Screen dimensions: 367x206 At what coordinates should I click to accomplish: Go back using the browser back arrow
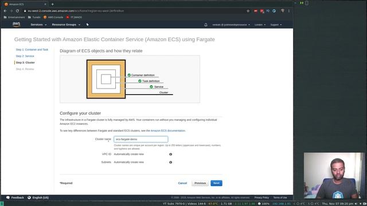pyautogui.click(x=5, y=11)
